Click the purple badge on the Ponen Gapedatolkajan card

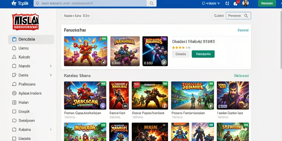(103, 105)
